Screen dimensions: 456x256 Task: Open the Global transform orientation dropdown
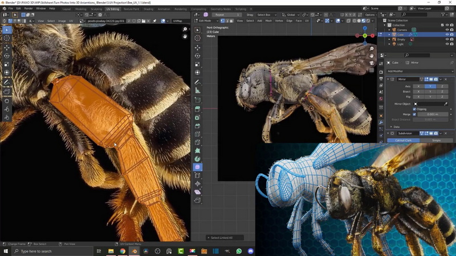[x=291, y=15]
